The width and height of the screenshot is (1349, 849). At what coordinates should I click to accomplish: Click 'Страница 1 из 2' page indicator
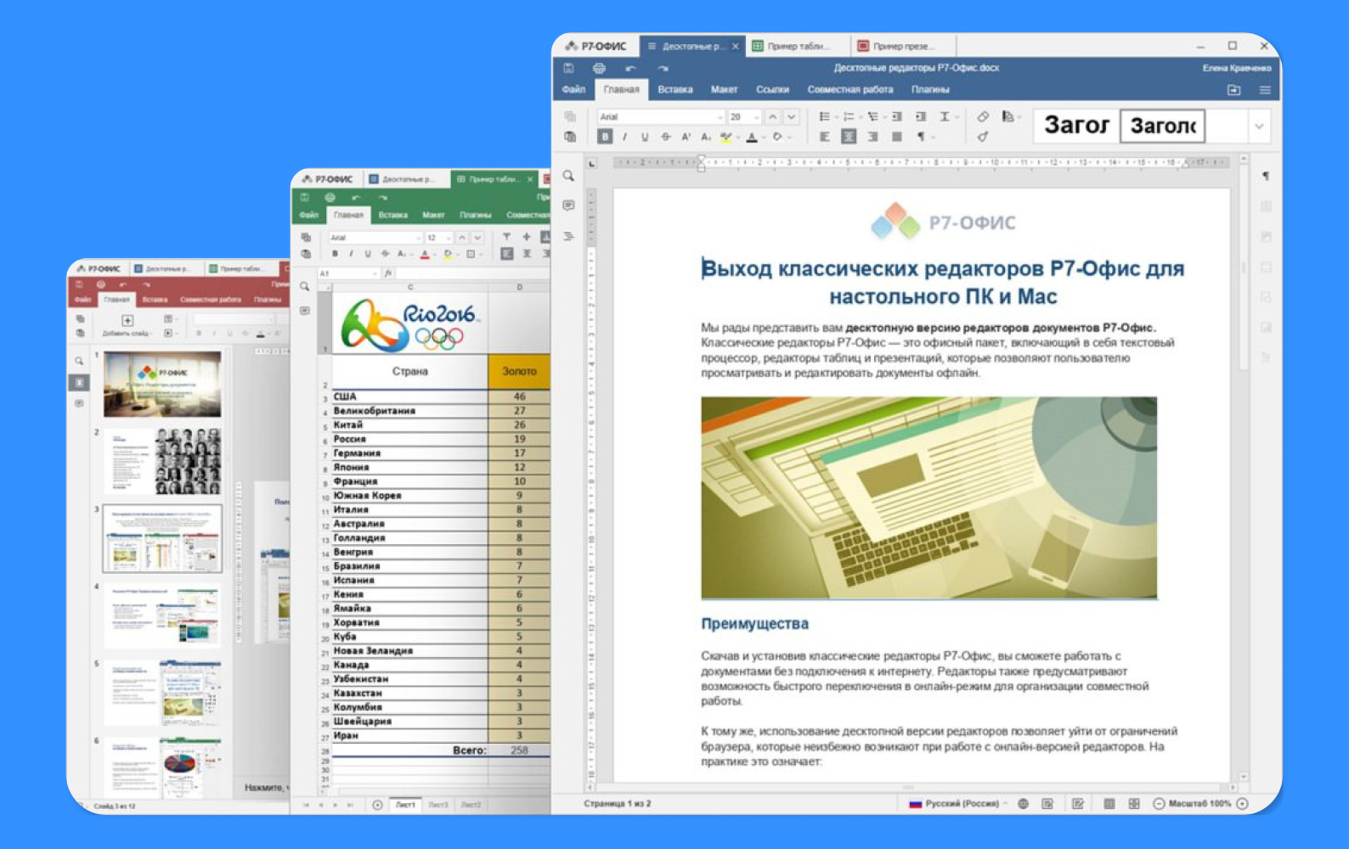coord(618,803)
